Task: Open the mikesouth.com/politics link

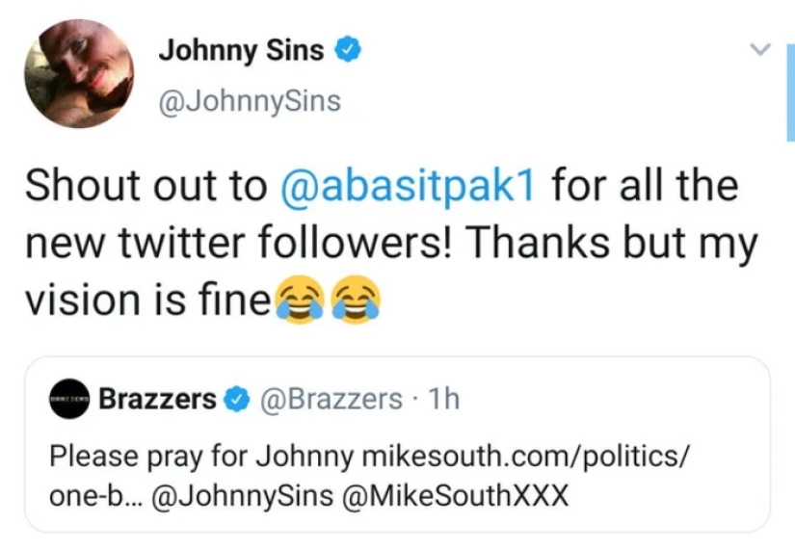Action: pyautogui.click(x=523, y=453)
